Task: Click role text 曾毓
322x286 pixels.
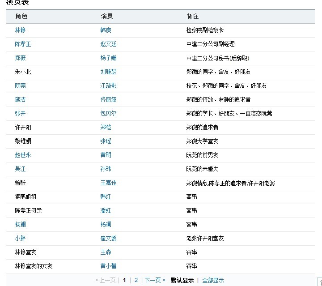Action: pos(20,183)
